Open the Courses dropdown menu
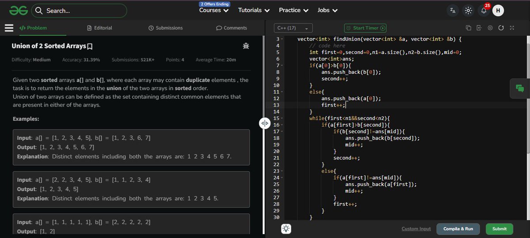The width and height of the screenshot is (530, 238). point(214,10)
